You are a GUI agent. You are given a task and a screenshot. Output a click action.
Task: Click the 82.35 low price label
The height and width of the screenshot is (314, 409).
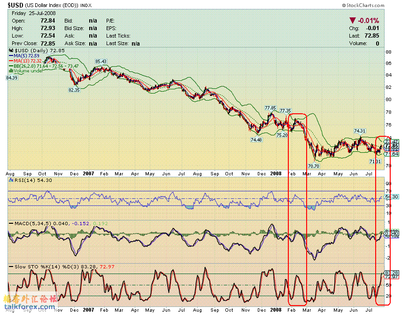click(x=74, y=90)
